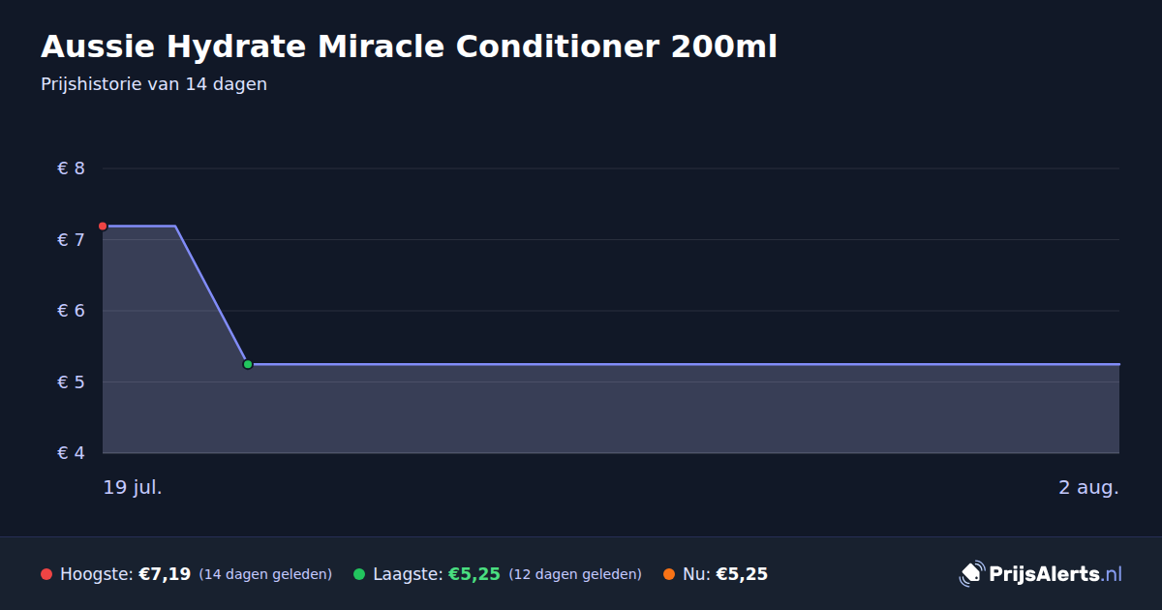Click the highest price value €7,19

165,574
